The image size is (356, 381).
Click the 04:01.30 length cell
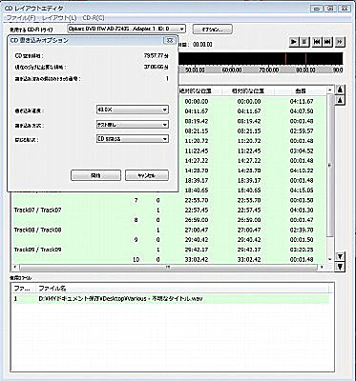pyautogui.click(x=302, y=211)
